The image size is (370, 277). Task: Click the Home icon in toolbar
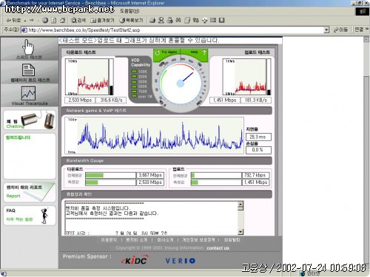63,20
